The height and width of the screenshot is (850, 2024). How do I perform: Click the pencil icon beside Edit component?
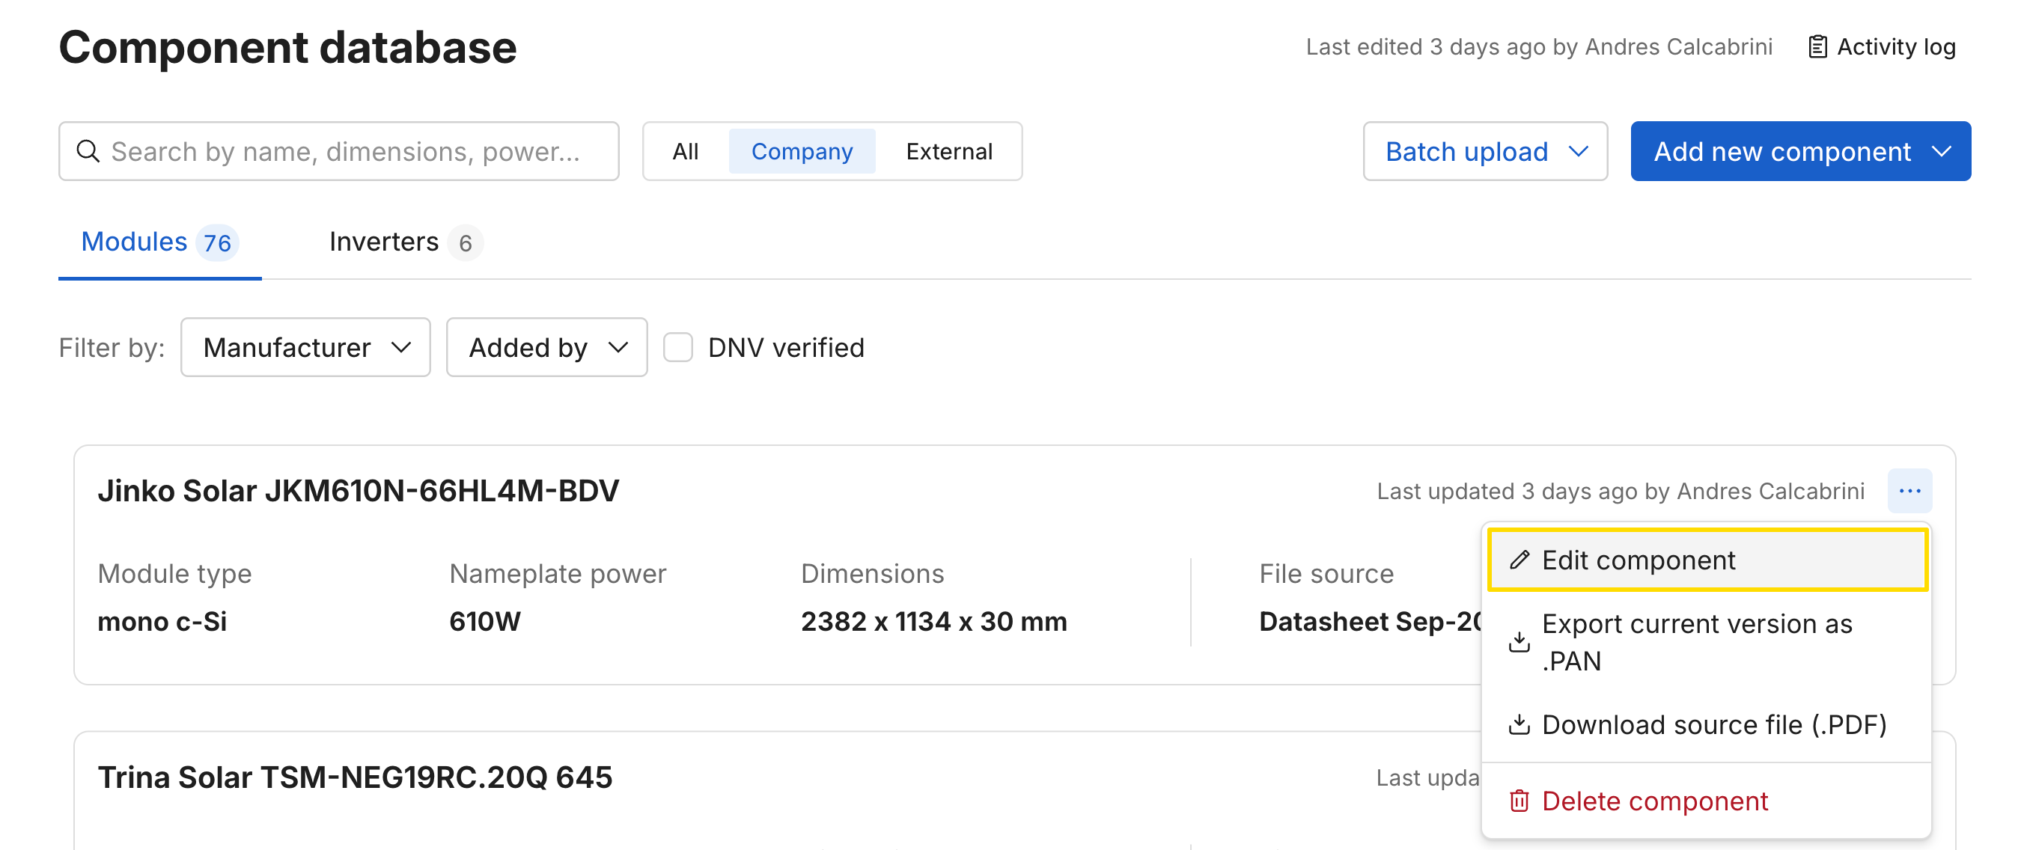[x=1519, y=560]
